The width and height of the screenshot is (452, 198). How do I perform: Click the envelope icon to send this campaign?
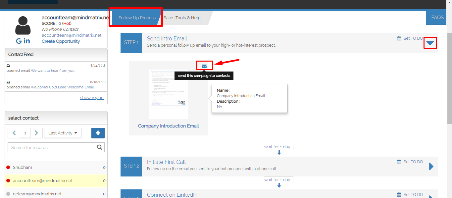click(204, 66)
